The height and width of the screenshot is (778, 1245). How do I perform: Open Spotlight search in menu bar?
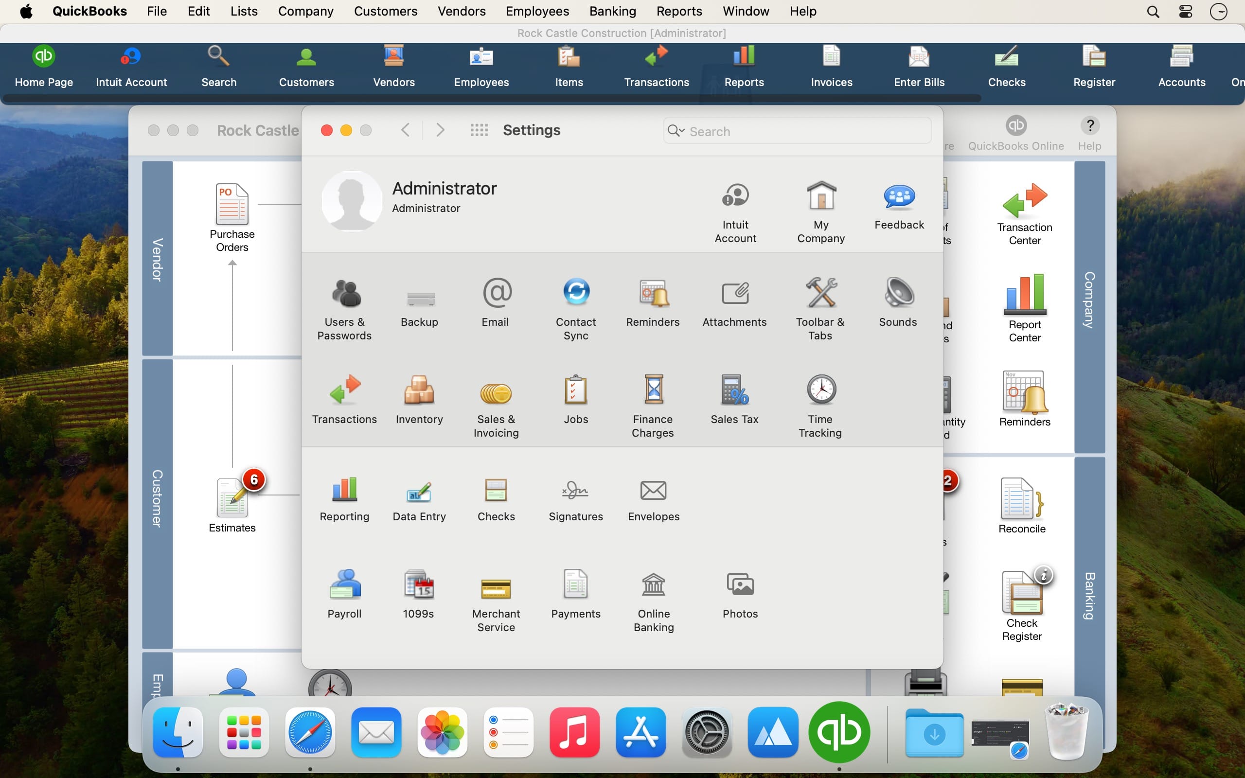tap(1153, 11)
